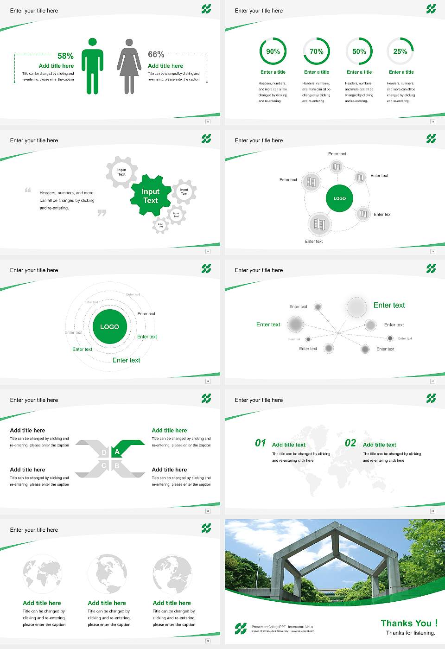
Task: Select the 90% progress ring
Action: click(273, 51)
